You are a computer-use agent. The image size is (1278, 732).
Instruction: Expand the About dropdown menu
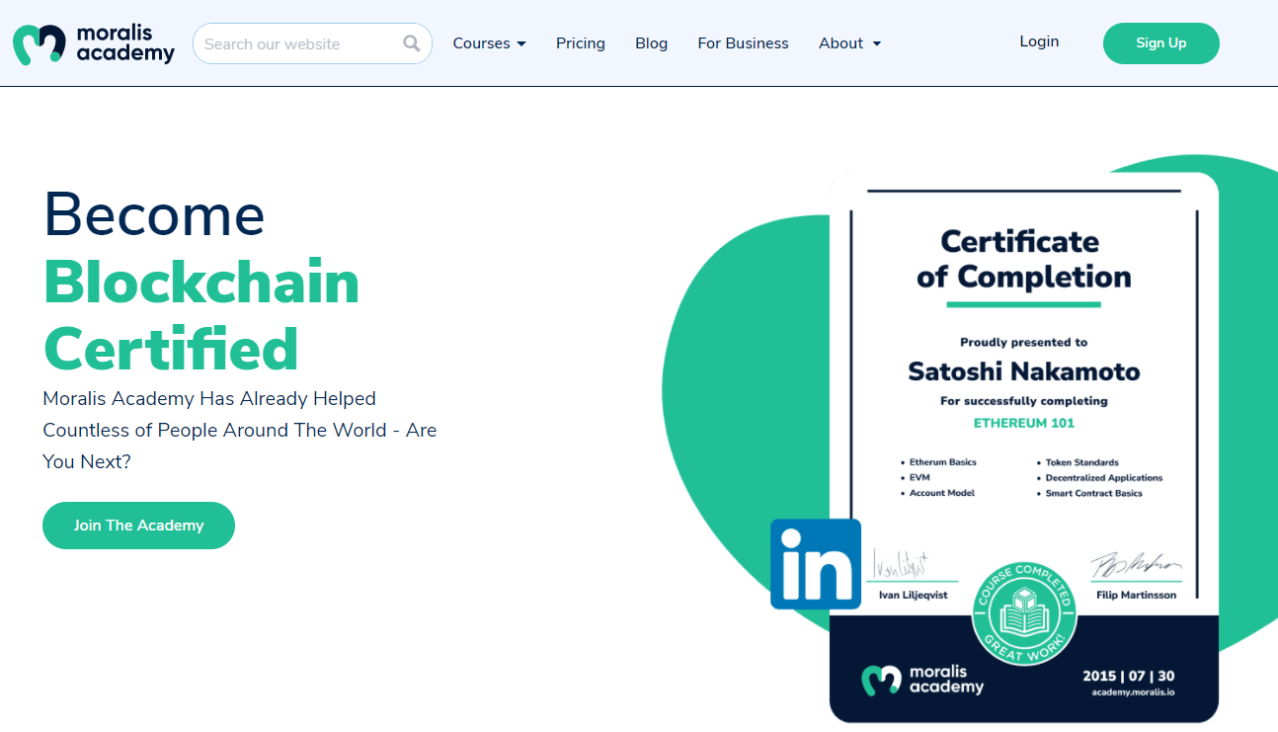point(849,43)
